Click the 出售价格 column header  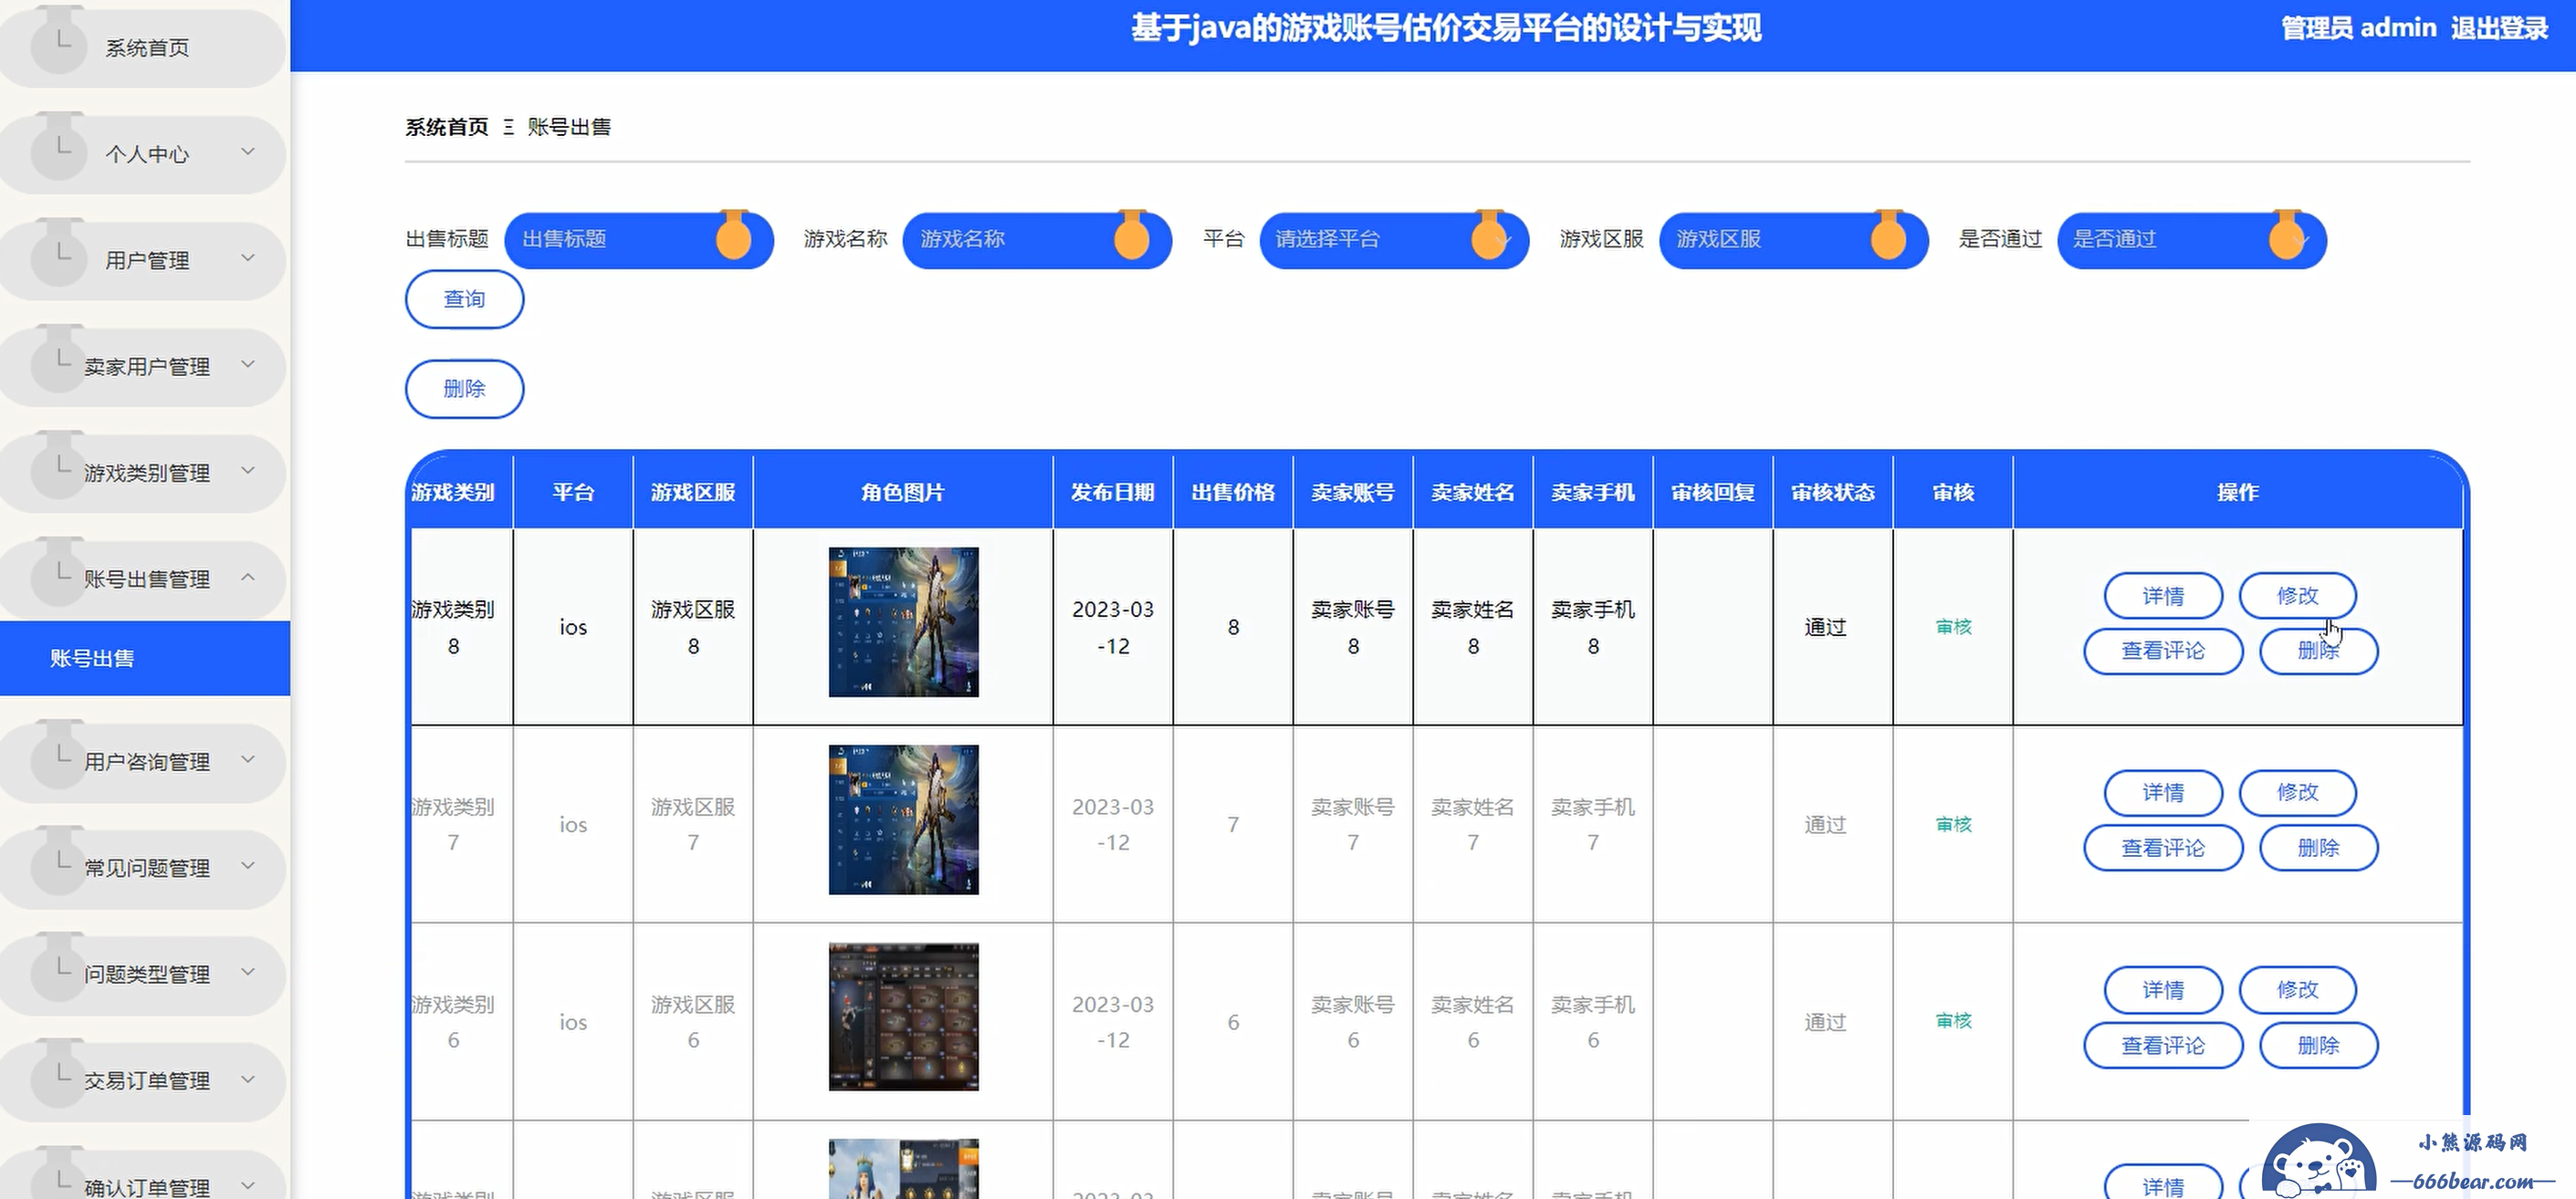[x=1233, y=492]
